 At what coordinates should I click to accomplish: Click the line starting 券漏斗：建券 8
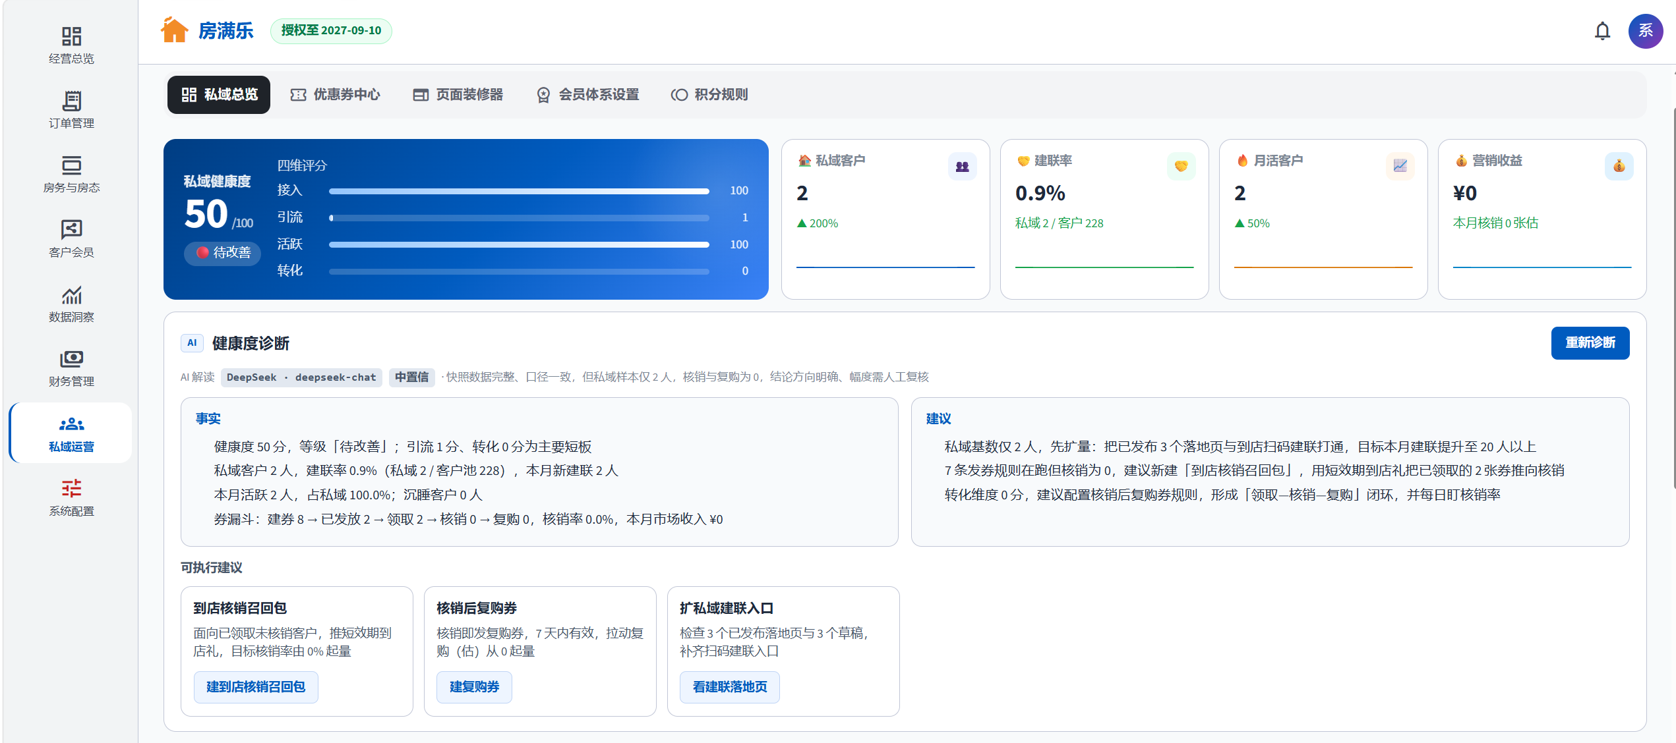[468, 520]
